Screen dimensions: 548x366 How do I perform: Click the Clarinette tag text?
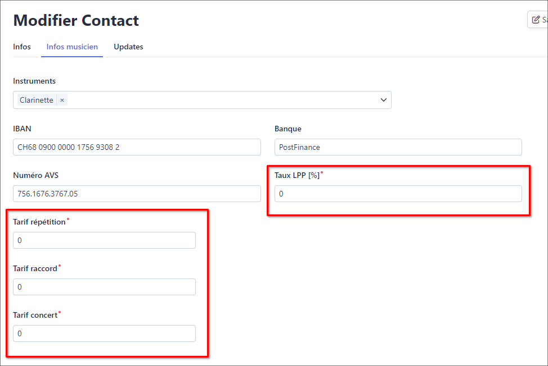click(x=37, y=100)
